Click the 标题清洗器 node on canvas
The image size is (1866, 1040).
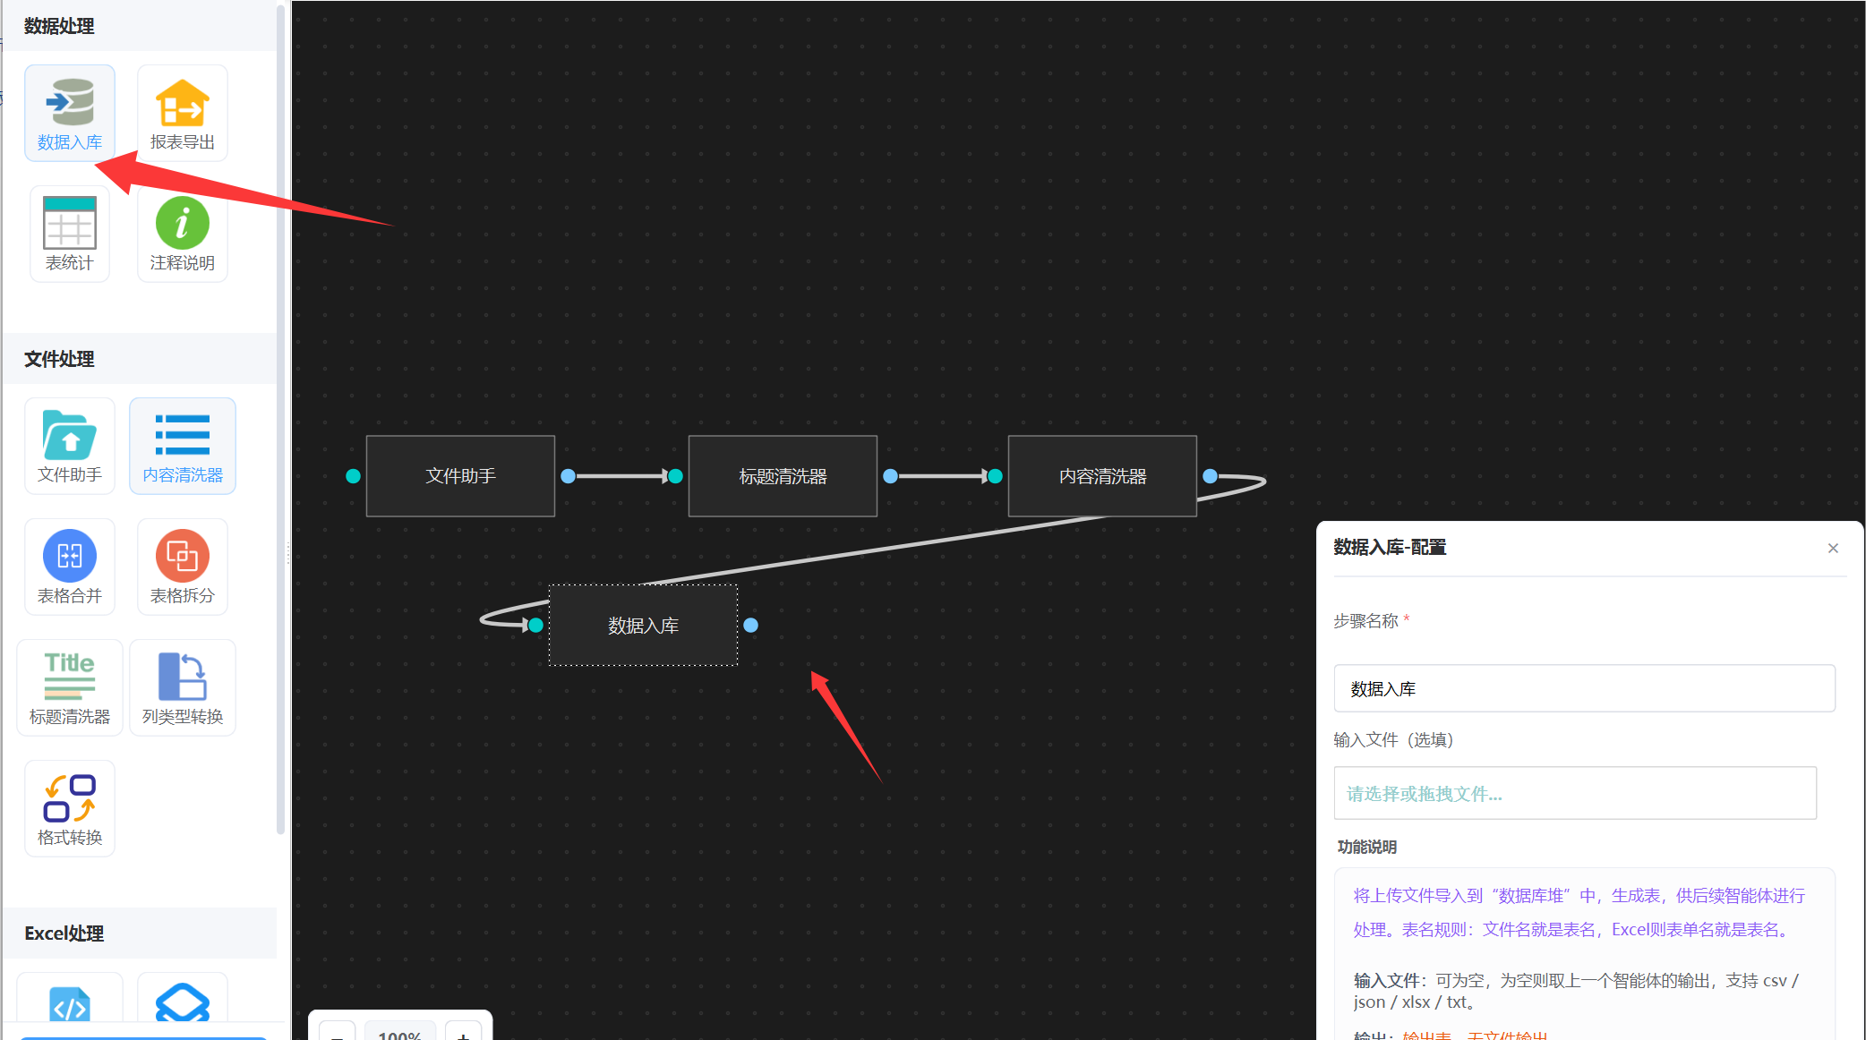click(x=783, y=476)
